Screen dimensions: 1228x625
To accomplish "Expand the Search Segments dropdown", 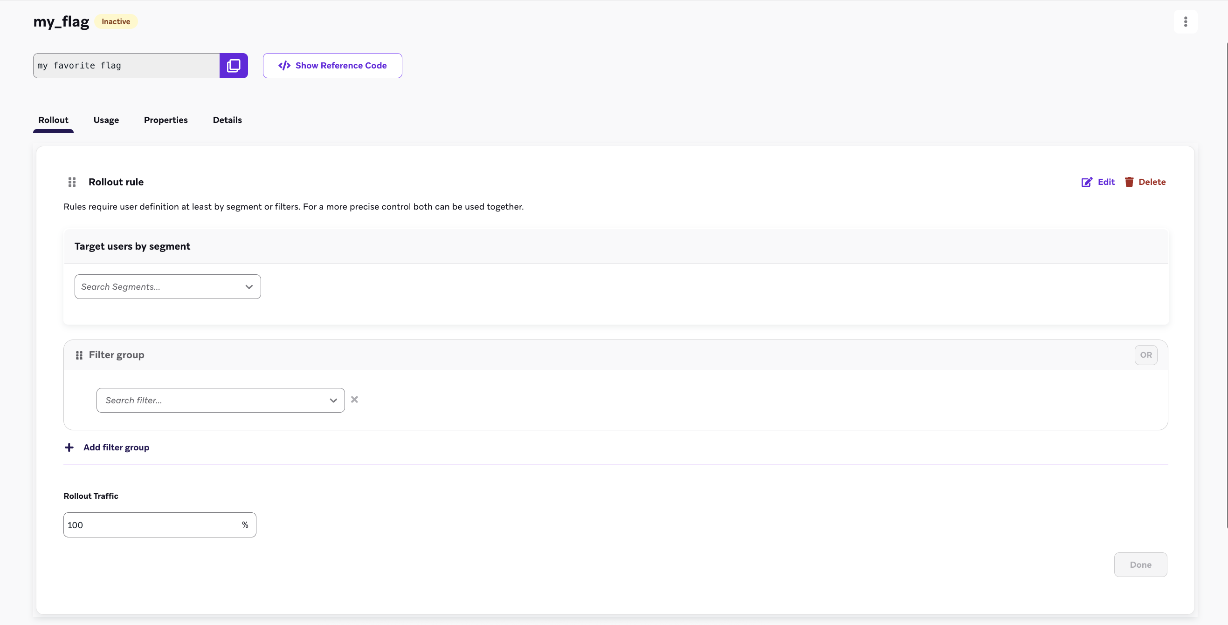I will click(x=249, y=287).
